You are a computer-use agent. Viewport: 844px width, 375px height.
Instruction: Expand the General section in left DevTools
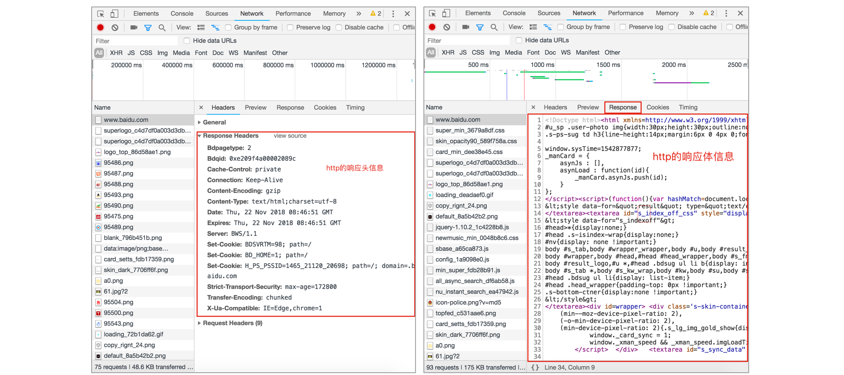point(199,122)
